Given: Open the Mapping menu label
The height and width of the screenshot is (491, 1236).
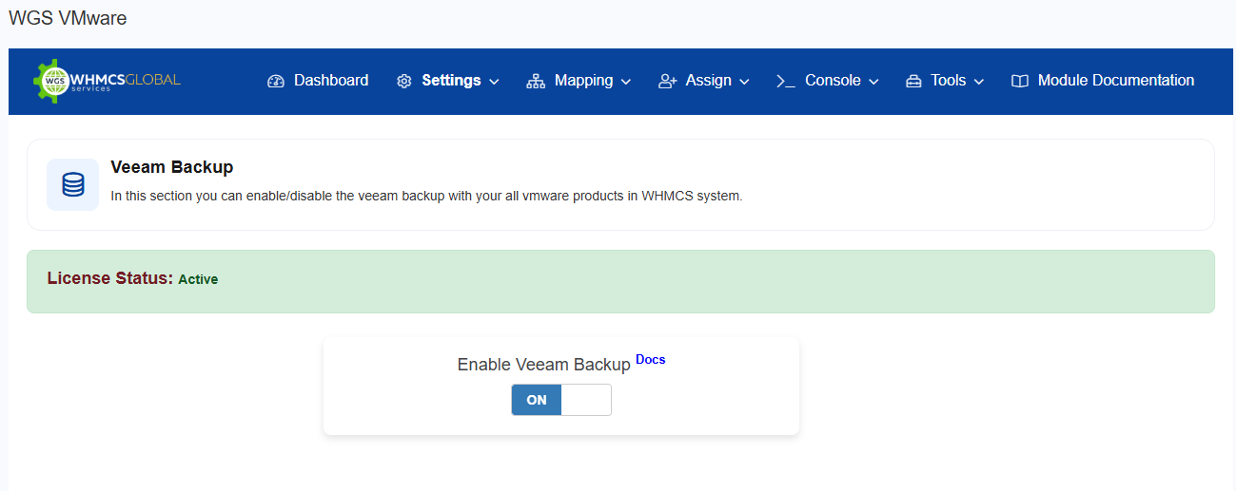Looking at the screenshot, I should click(583, 81).
